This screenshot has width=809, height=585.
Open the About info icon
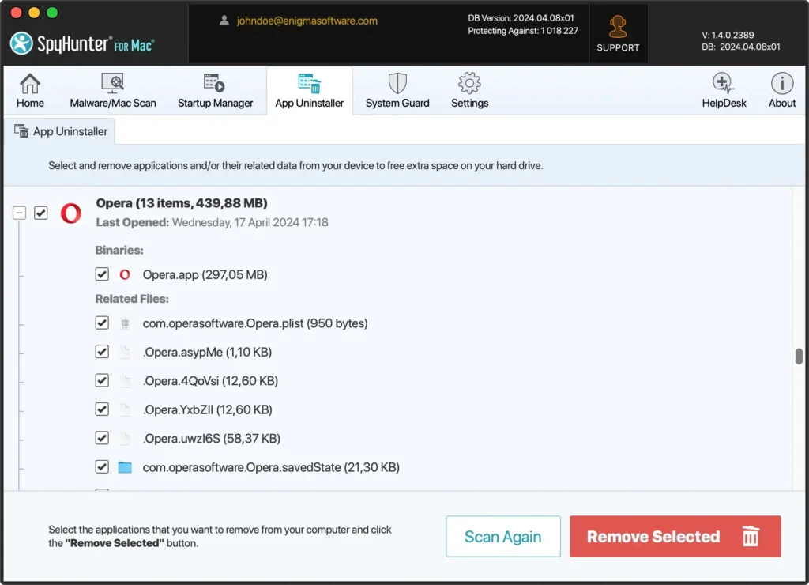tap(781, 83)
